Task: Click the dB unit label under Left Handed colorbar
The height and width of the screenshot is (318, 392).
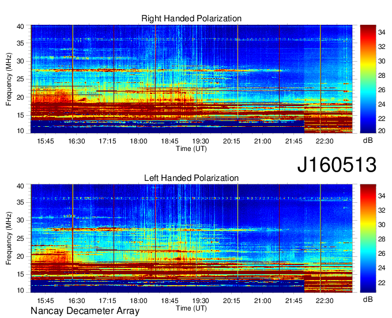Action: coord(368,300)
